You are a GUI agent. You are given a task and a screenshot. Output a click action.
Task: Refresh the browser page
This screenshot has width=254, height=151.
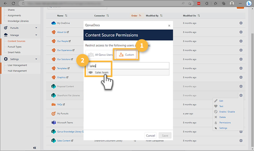[13, 3]
